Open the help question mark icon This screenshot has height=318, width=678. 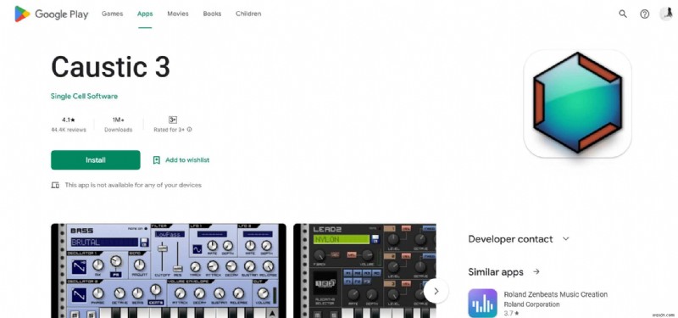[x=644, y=14]
